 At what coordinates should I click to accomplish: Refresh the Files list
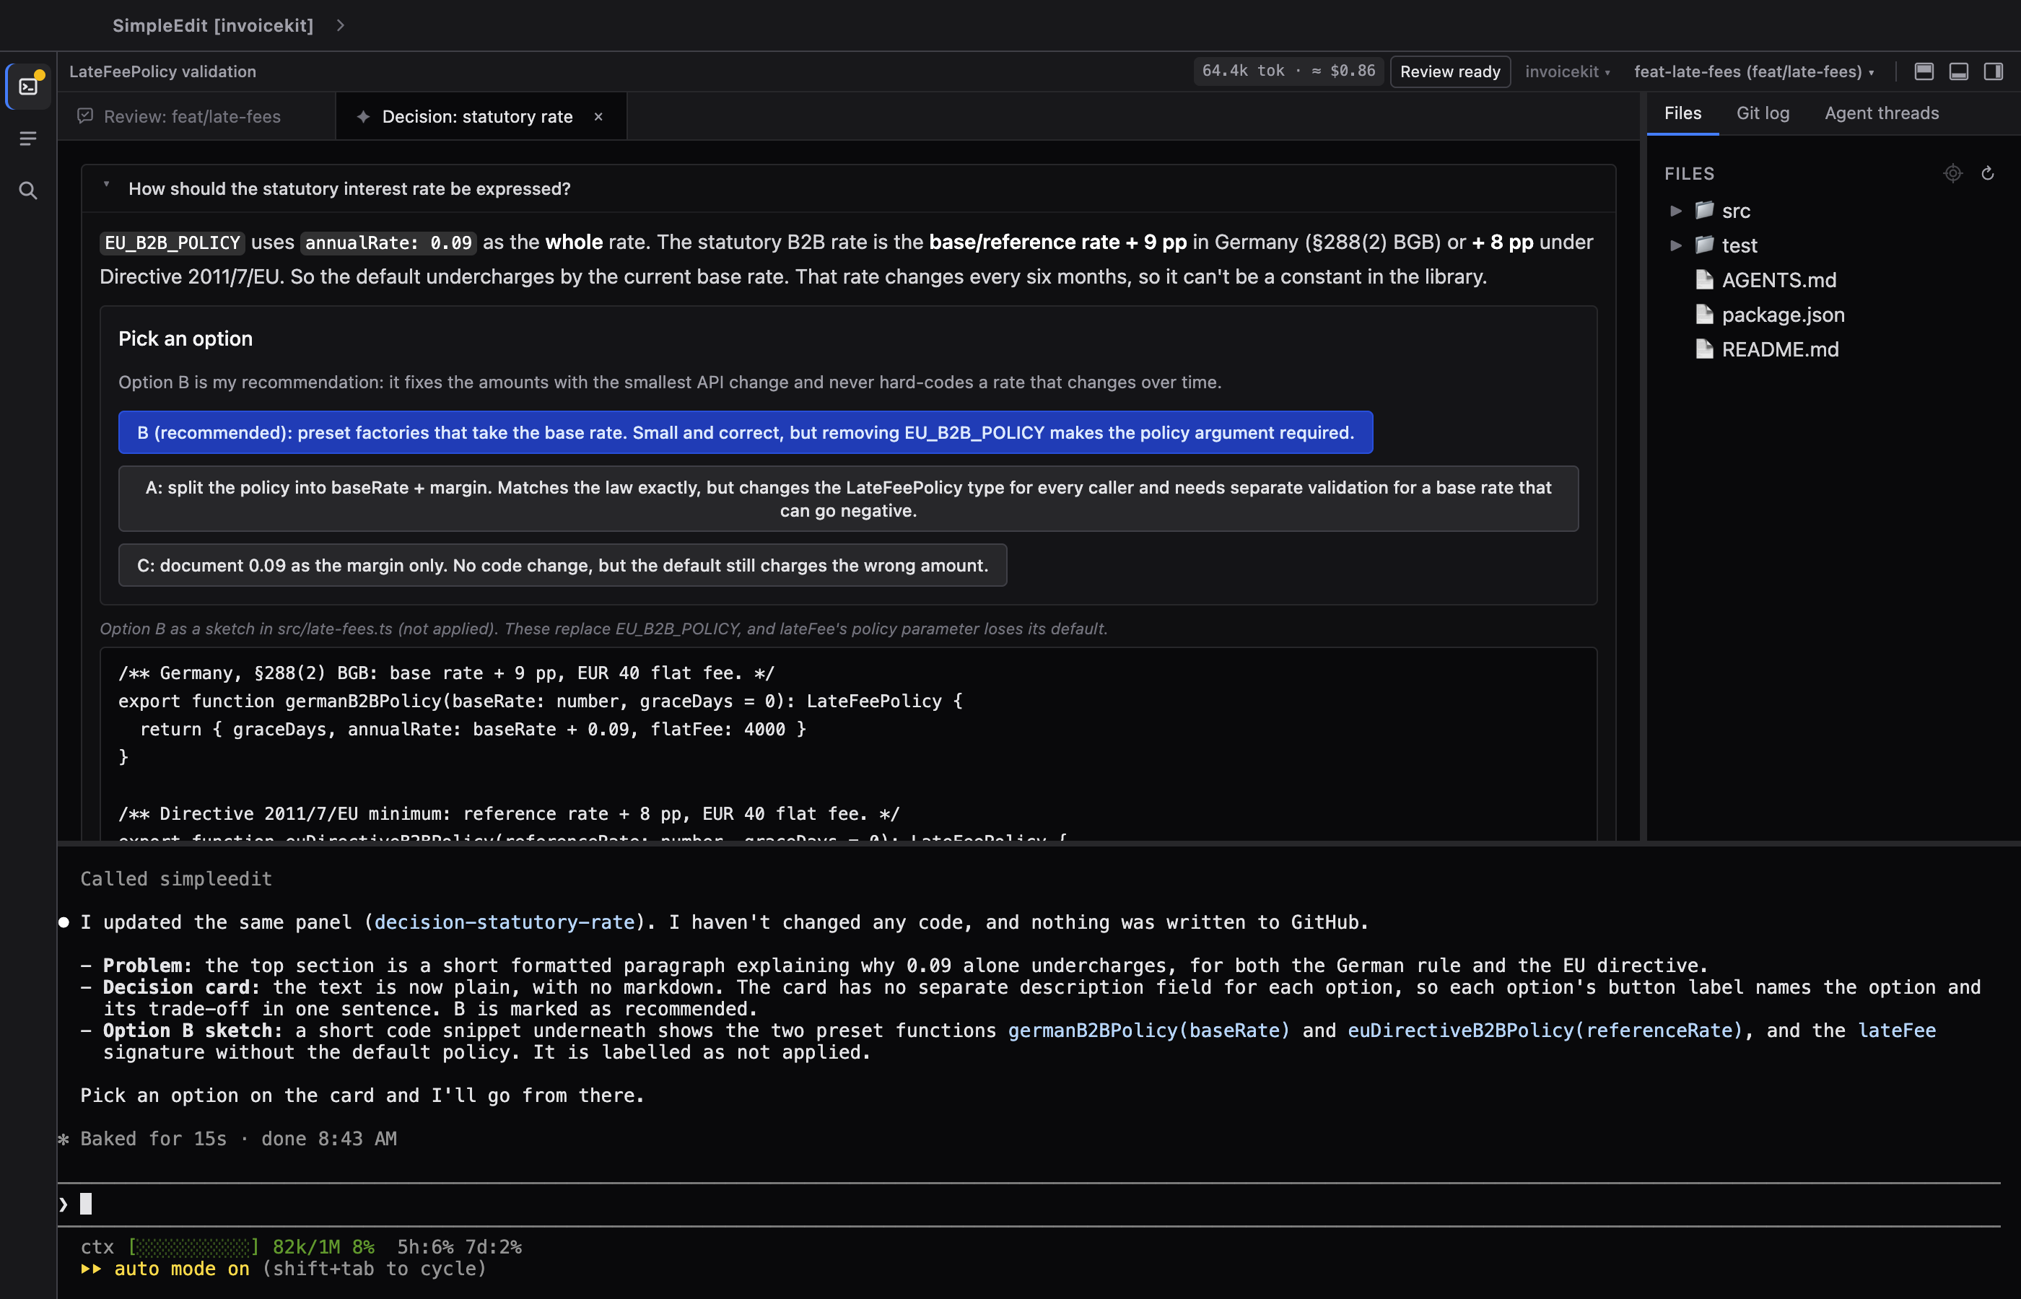point(1988,173)
